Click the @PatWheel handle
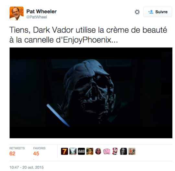This screenshot has height=171, width=175. (x=37, y=17)
